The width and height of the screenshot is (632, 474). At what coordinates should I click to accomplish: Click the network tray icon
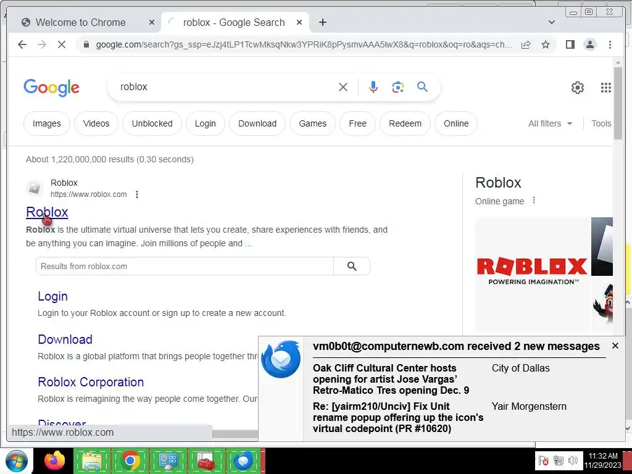click(558, 460)
